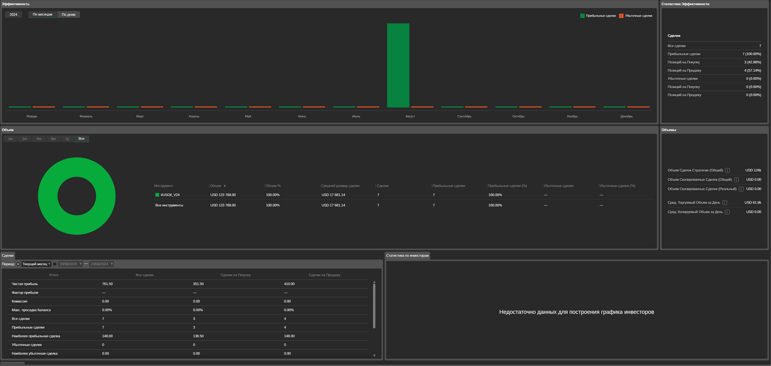Click 4 (57.14%) sell positions value
The image size is (771, 366).
pos(752,70)
